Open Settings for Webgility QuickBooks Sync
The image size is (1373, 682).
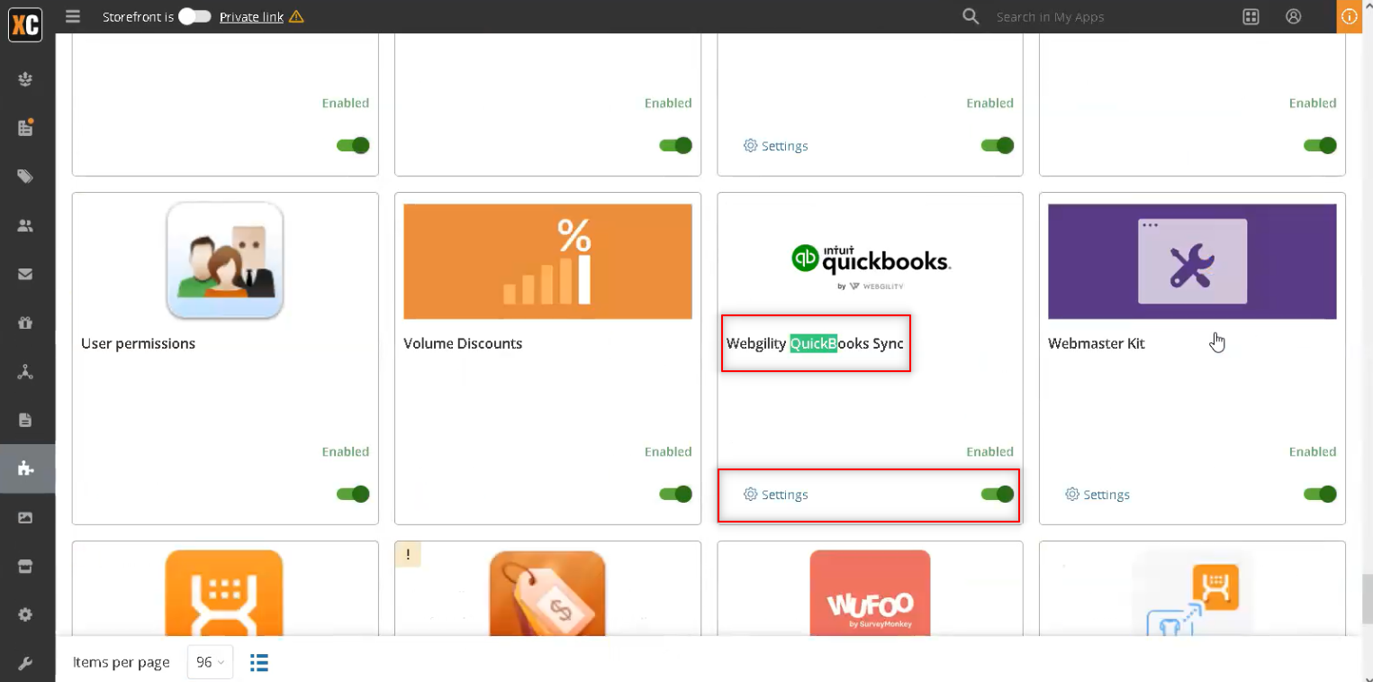(775, 494)
